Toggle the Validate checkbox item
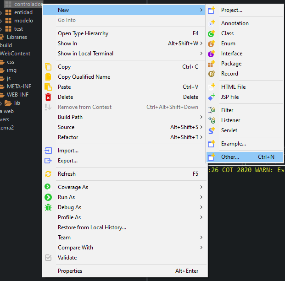The height and width of the screenshot is (281, 285). click(x=48, y=258)
